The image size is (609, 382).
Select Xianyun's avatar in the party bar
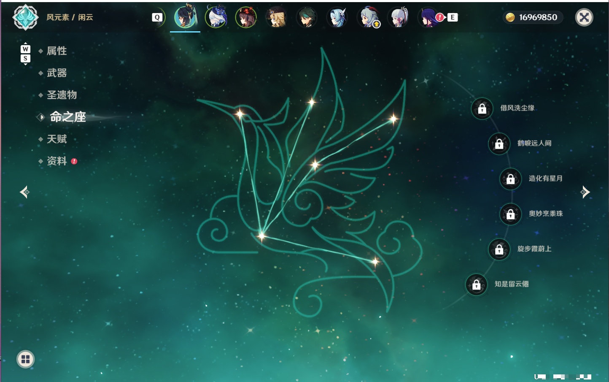pyautogui.click(x=185, y=17)
